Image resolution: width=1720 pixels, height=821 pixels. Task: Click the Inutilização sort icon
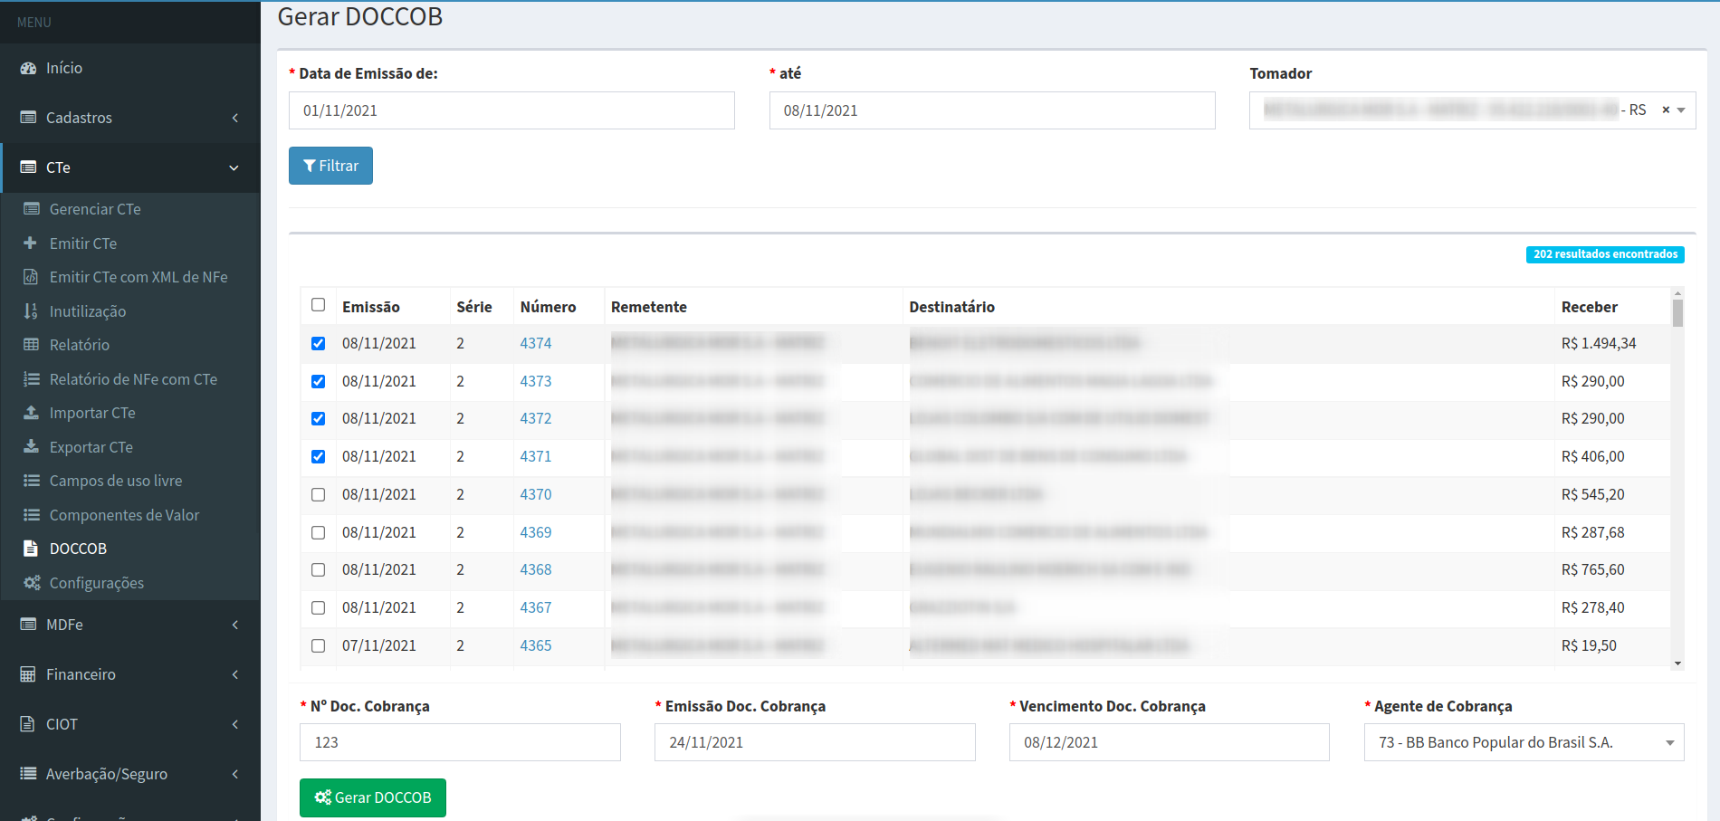(31, 311)
